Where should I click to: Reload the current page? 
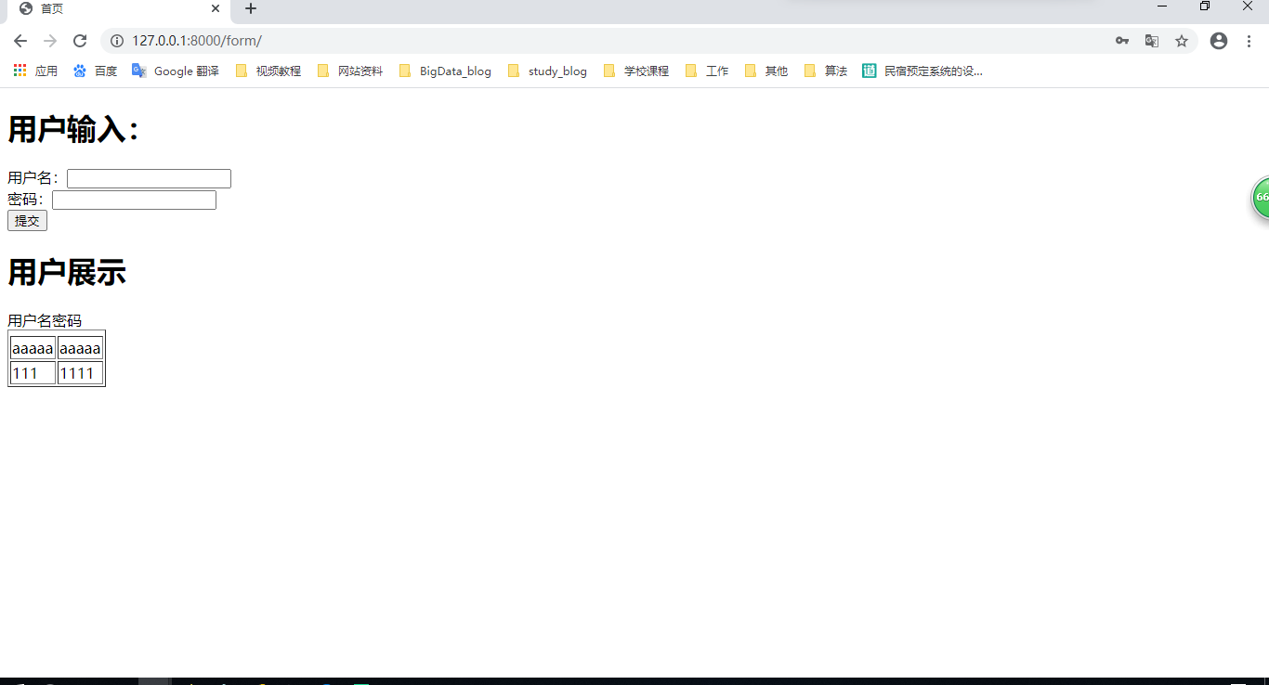(80, 41)
